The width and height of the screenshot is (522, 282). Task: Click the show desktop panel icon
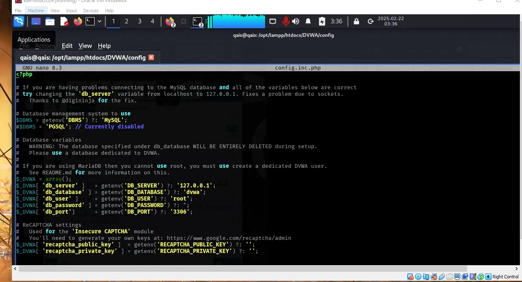coord(36,21)
